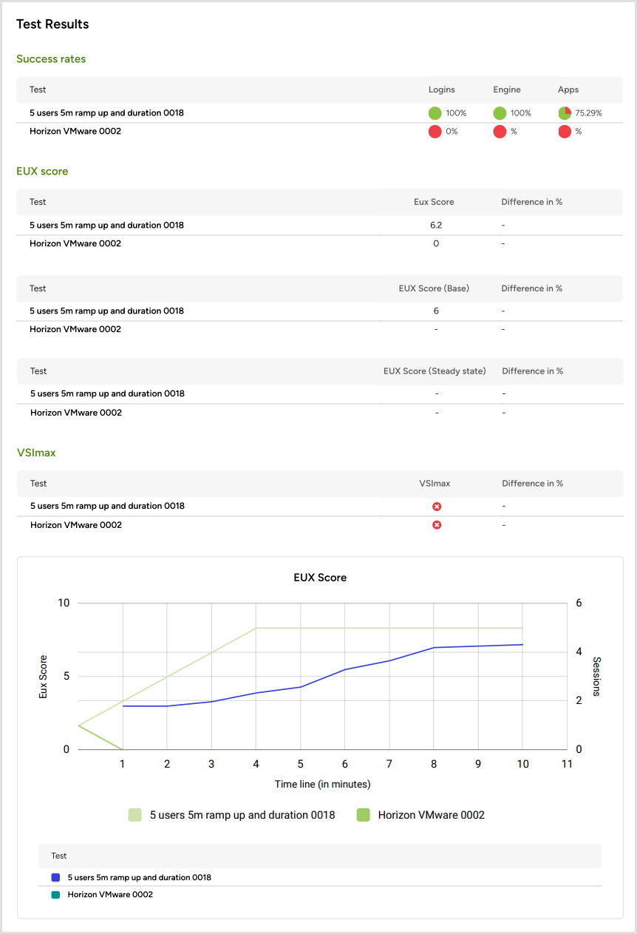Click the teal color swatch beside Horizon VMware 0002
Viewport: 637px width, 934px height.
click(55, 894)
